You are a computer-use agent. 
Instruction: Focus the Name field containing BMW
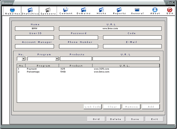34,29
